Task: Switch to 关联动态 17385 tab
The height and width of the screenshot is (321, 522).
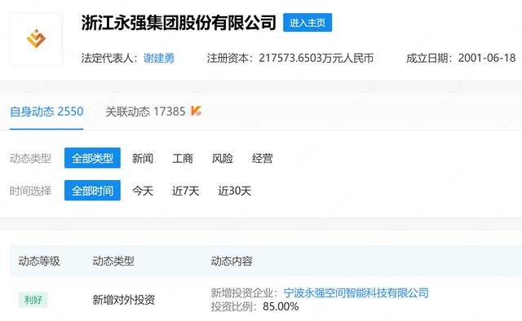Action: pyautogui.click(x=145, y=112)
